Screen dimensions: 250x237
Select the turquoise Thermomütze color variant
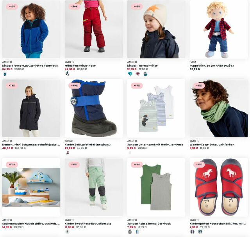(130, 74)
